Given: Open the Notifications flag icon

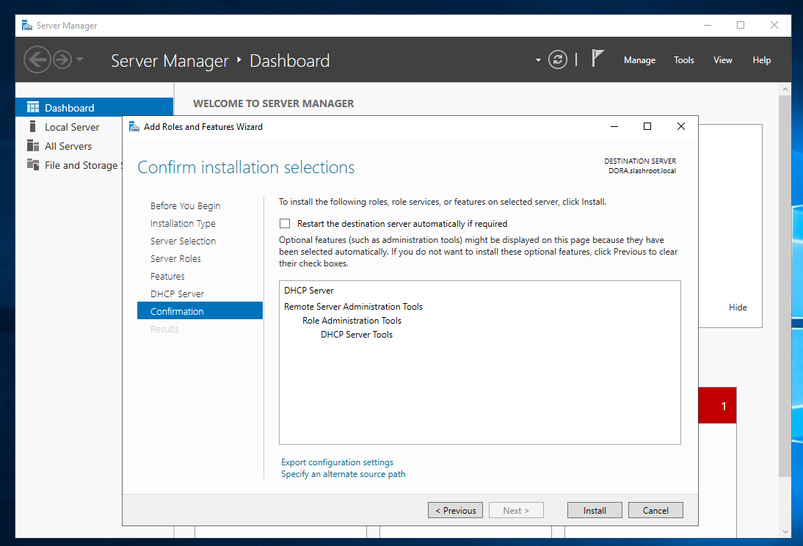Looking at the screenshot, I should click(x=597, y=59).
